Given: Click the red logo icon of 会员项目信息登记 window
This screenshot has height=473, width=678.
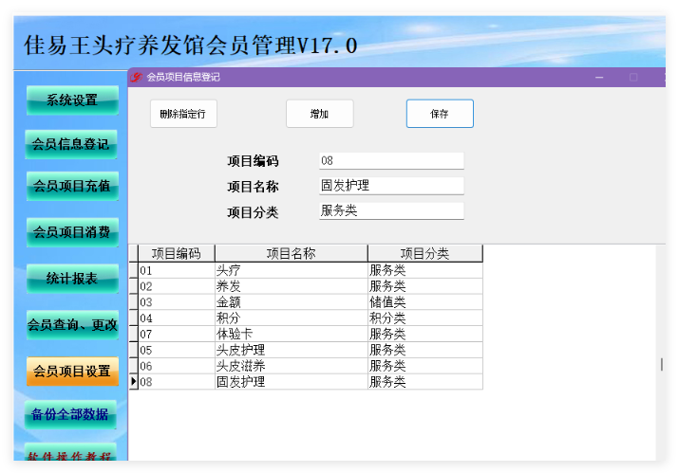Looking at the screenshot, I should click(136, 77).
